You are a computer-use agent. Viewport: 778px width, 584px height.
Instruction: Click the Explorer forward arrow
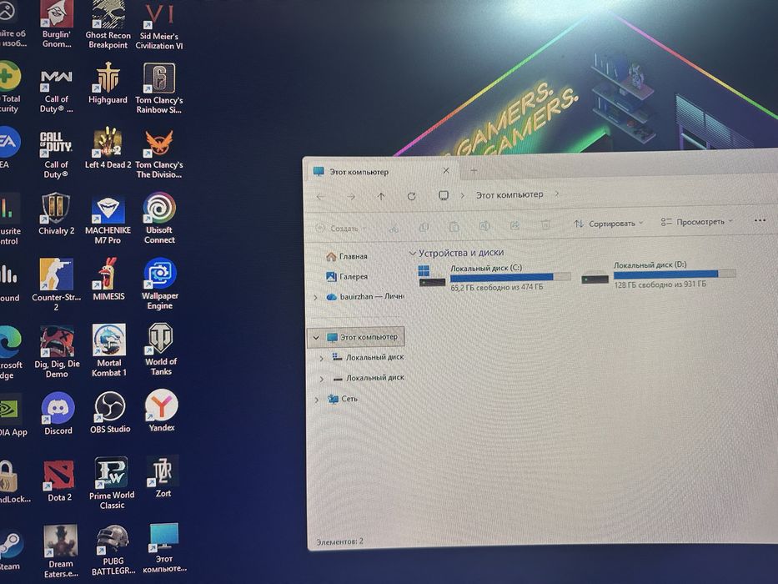click(x=351, y=197)
